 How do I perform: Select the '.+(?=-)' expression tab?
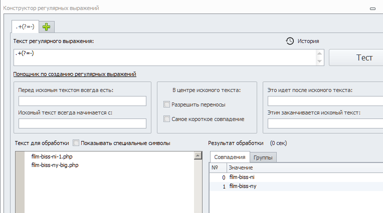tap(24, 26)
